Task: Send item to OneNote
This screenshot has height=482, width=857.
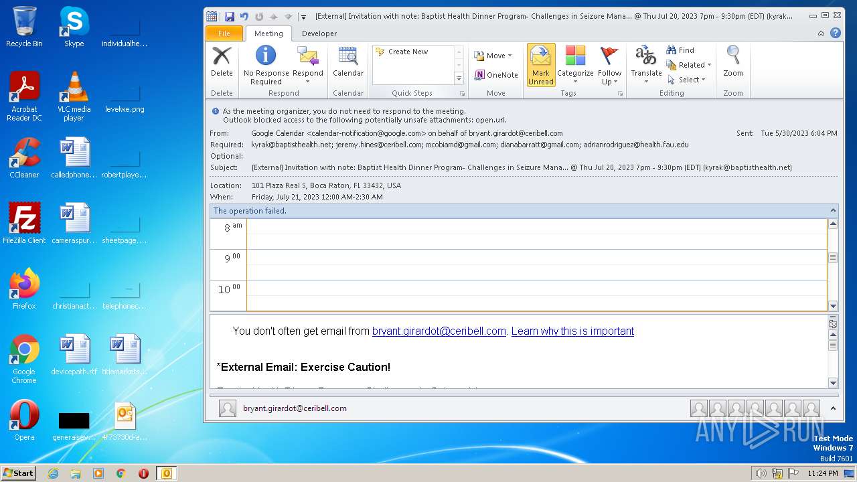Action: pyautogui.click(x=496, y=75)
